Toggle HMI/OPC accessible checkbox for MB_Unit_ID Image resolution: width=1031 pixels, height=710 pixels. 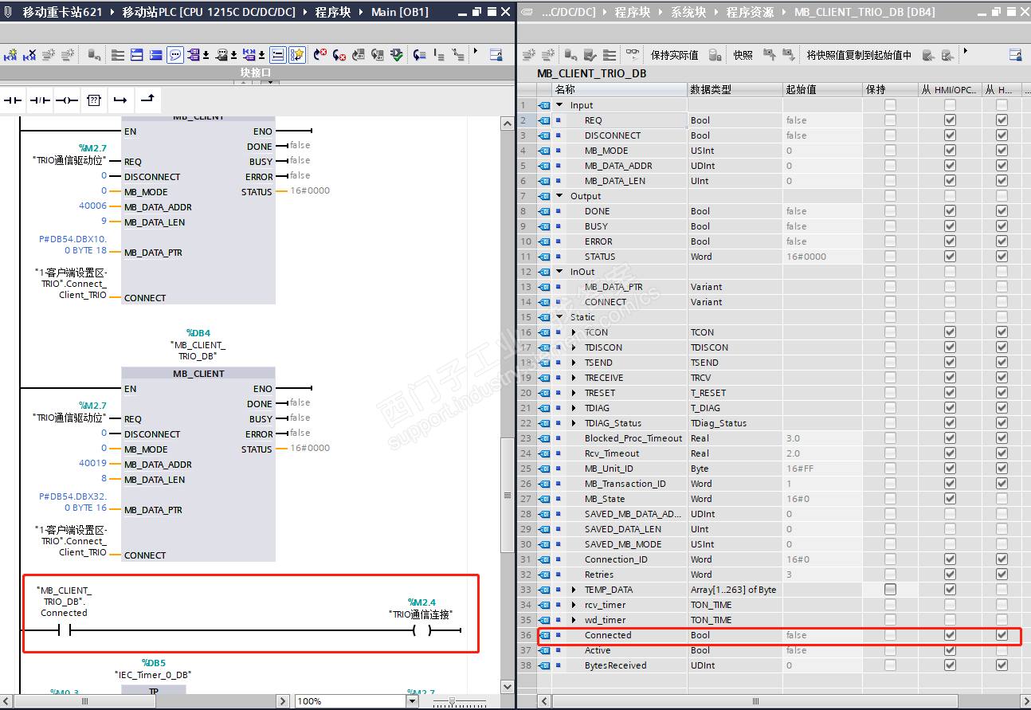coord(950,469)
